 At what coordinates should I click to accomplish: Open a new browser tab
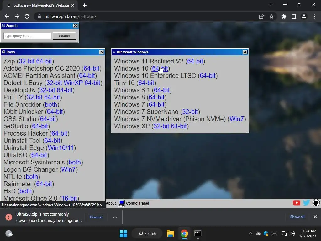coord(85,5)
